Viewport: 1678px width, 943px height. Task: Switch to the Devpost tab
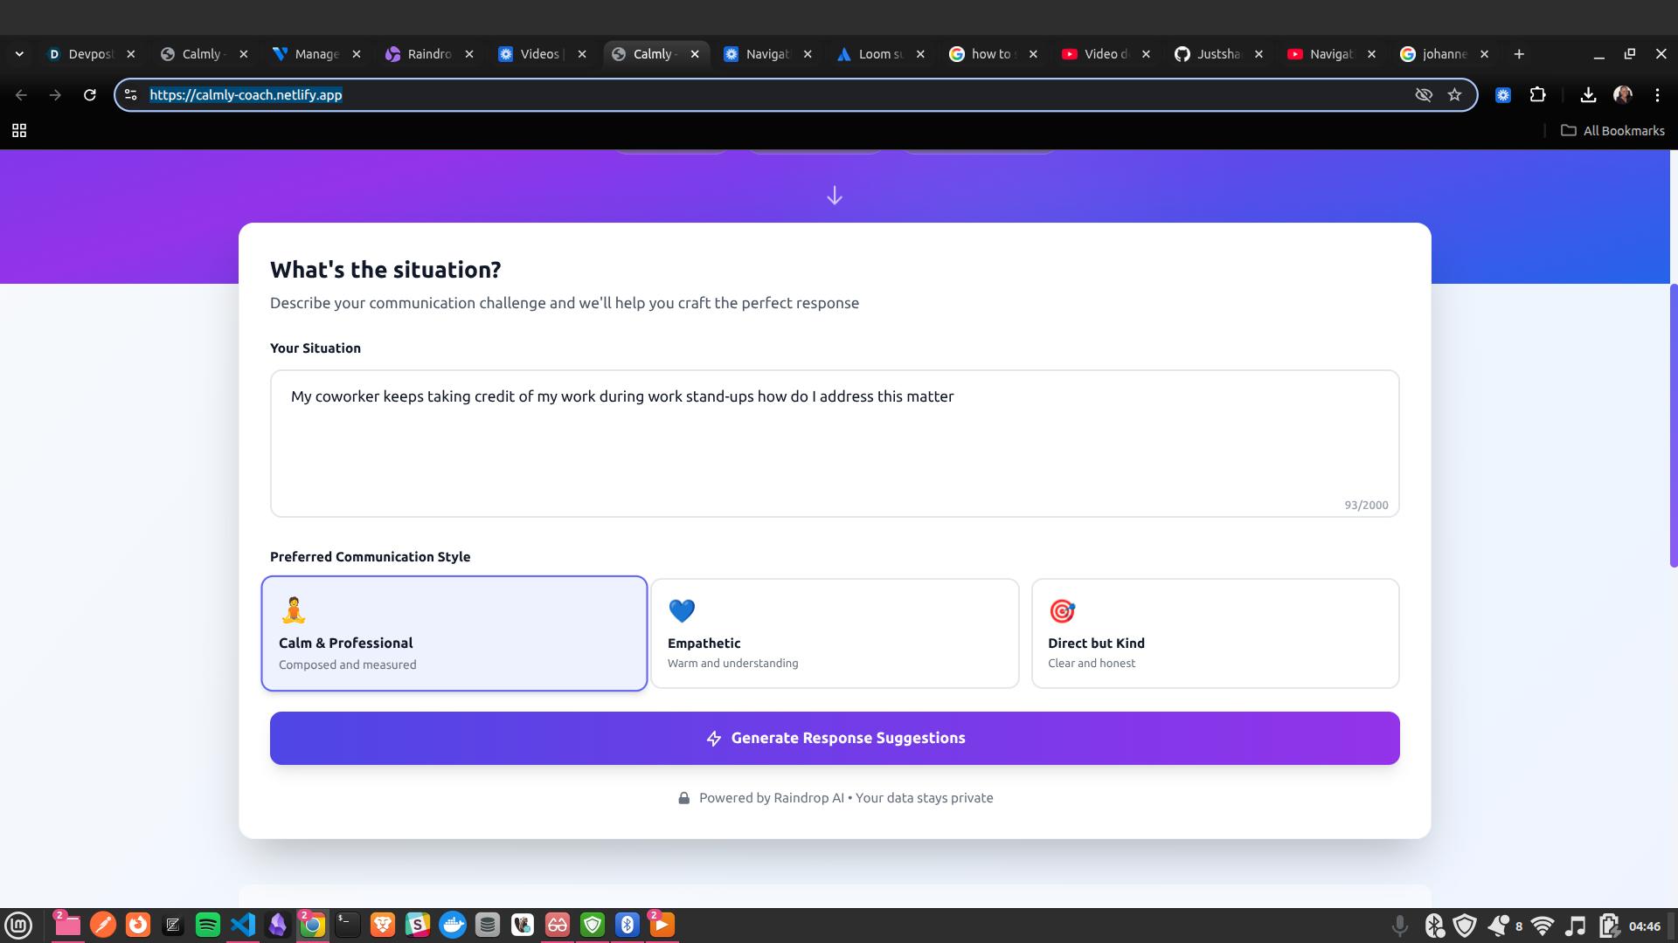point(83,54)
